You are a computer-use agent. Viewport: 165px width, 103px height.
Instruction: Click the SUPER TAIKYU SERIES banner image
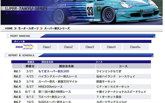coord(81,12)
